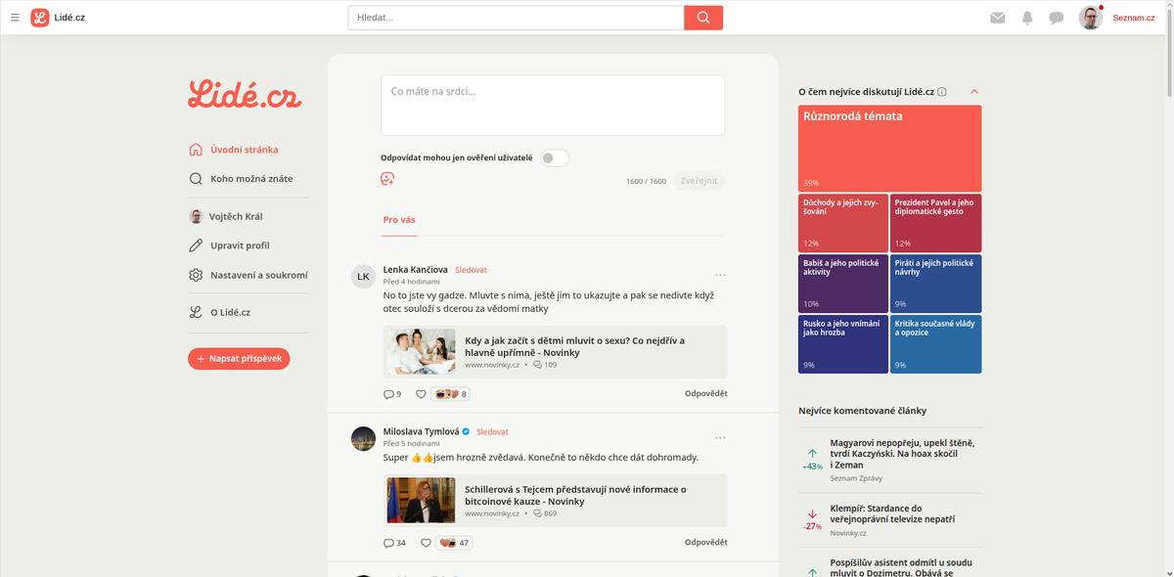Select the Pro vás tab
Image resolution: width=1174 pixels, height=577 pixels.
click(x=399, y=220)
